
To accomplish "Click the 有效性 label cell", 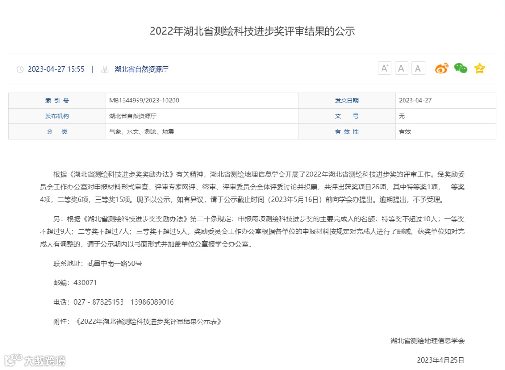I will coord(347,131).
